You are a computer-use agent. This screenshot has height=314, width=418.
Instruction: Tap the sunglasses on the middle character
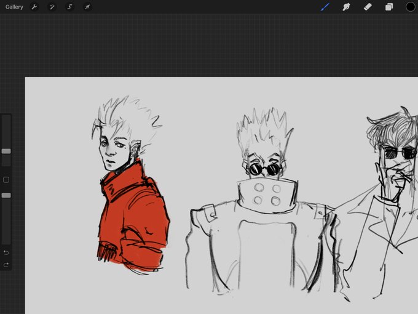[x=264, y=169]
